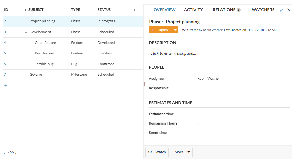Viewport: 292px width, 159px height.
Task: Click the plus icon below the list to create a work package
Action: [x=6, y=85]
